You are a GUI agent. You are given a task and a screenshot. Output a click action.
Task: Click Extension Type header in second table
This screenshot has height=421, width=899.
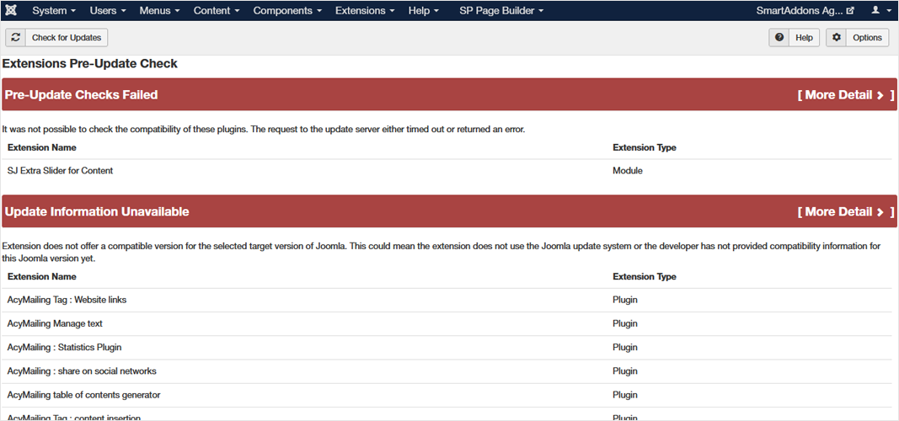645,277
